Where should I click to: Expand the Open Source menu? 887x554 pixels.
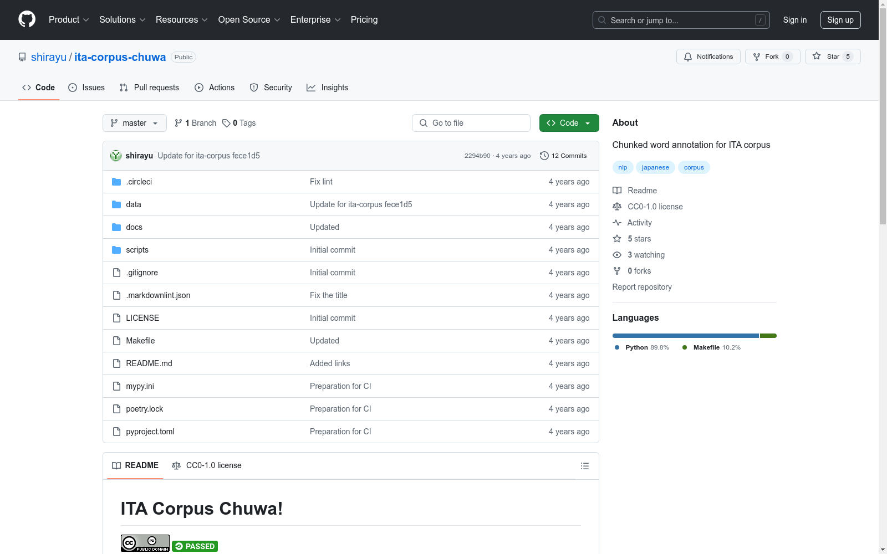click(249, 20)
